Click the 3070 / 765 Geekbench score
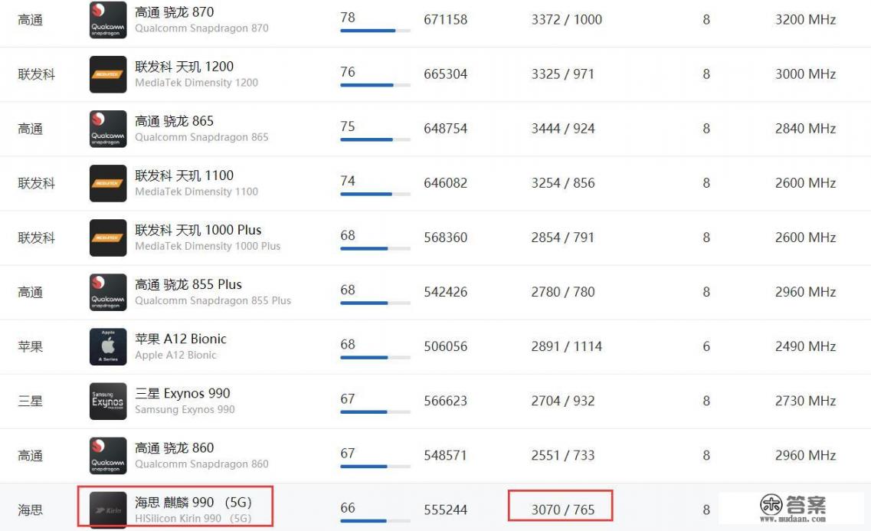Screen dimensions: 871x531 click(562, 510)
